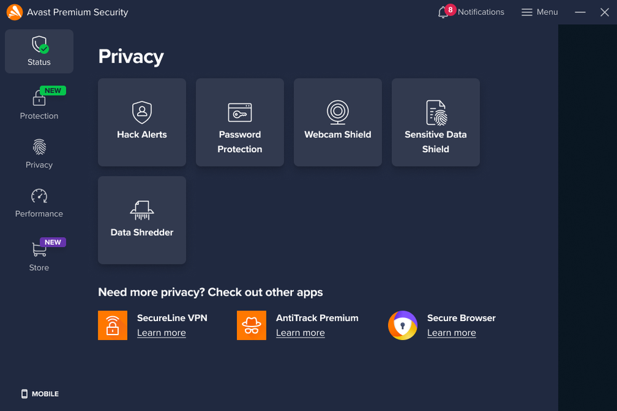Screen dimensions: 617x411
Task: Click the red 8 notification count badge
Action: click(x=450, y=10)
